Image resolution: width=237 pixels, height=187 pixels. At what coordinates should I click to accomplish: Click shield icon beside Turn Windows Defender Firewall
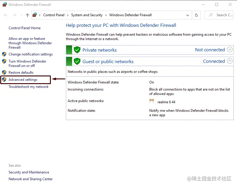tap(4, 61)
